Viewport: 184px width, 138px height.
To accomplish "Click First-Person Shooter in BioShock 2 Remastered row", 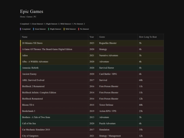I will pyautogui.click(x=109, y=86).
